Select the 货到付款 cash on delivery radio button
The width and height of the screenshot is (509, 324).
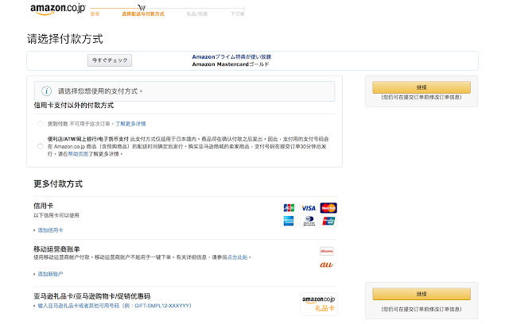coord(41,123)
